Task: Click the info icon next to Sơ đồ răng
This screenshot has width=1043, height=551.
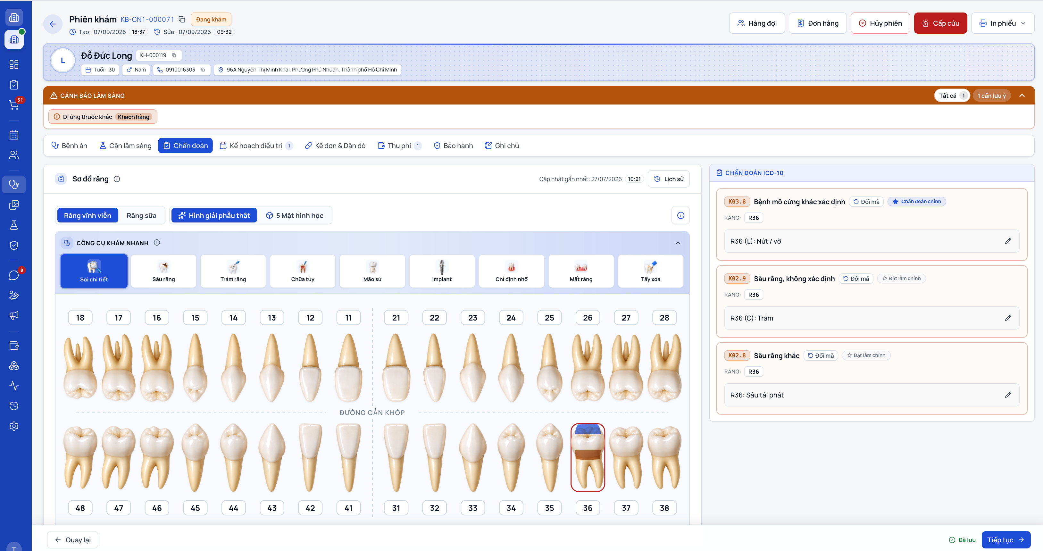Action: (x=117, y=179)
